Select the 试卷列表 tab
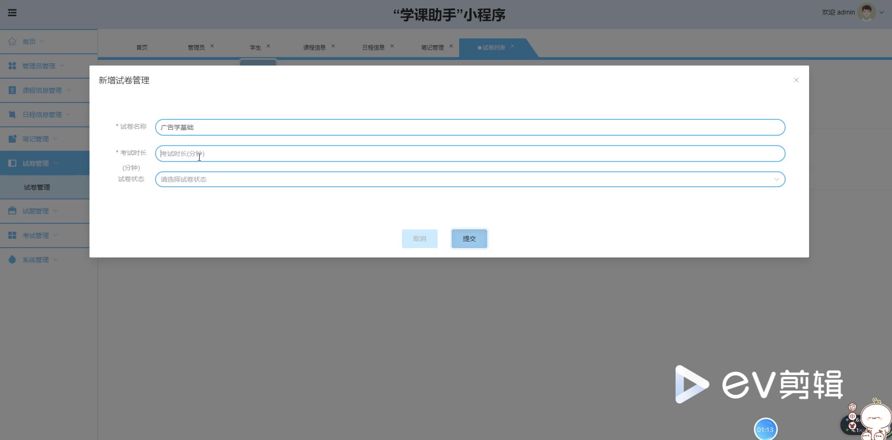 (494, 47)
